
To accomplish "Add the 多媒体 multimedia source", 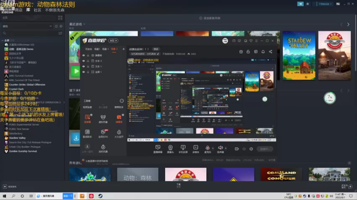I will click(x=196, y=149).
